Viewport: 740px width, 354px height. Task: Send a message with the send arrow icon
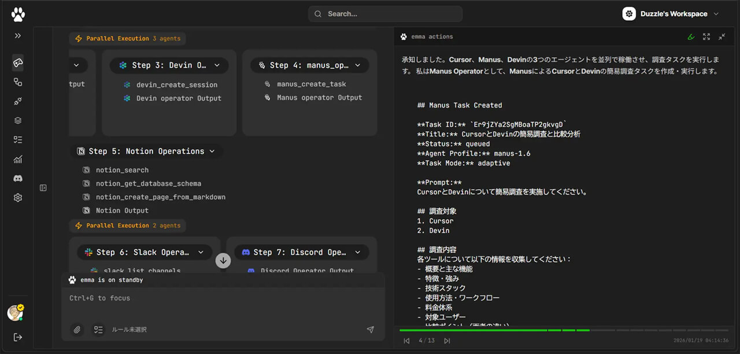(371, 330)
